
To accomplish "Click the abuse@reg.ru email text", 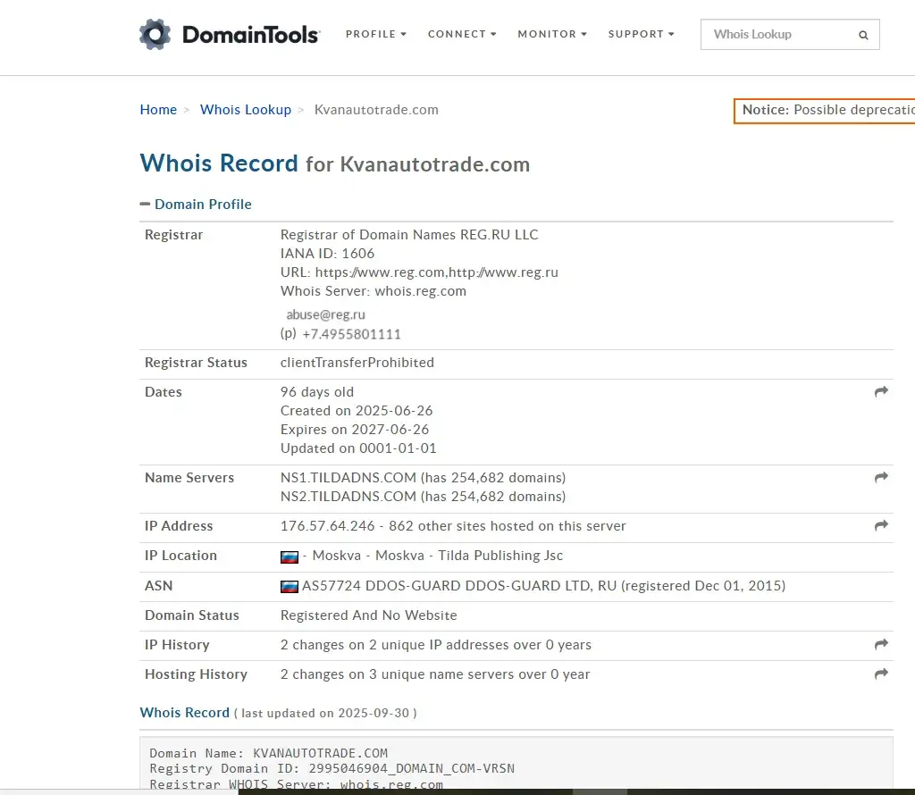I will point(325,315).
